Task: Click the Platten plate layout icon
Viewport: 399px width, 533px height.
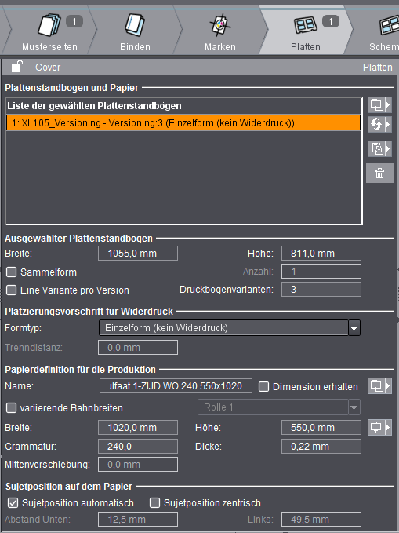Action: click(305, 25)
